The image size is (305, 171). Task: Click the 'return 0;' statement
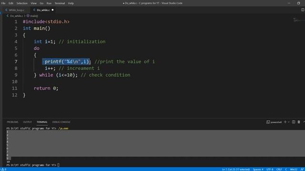(46, 88)
